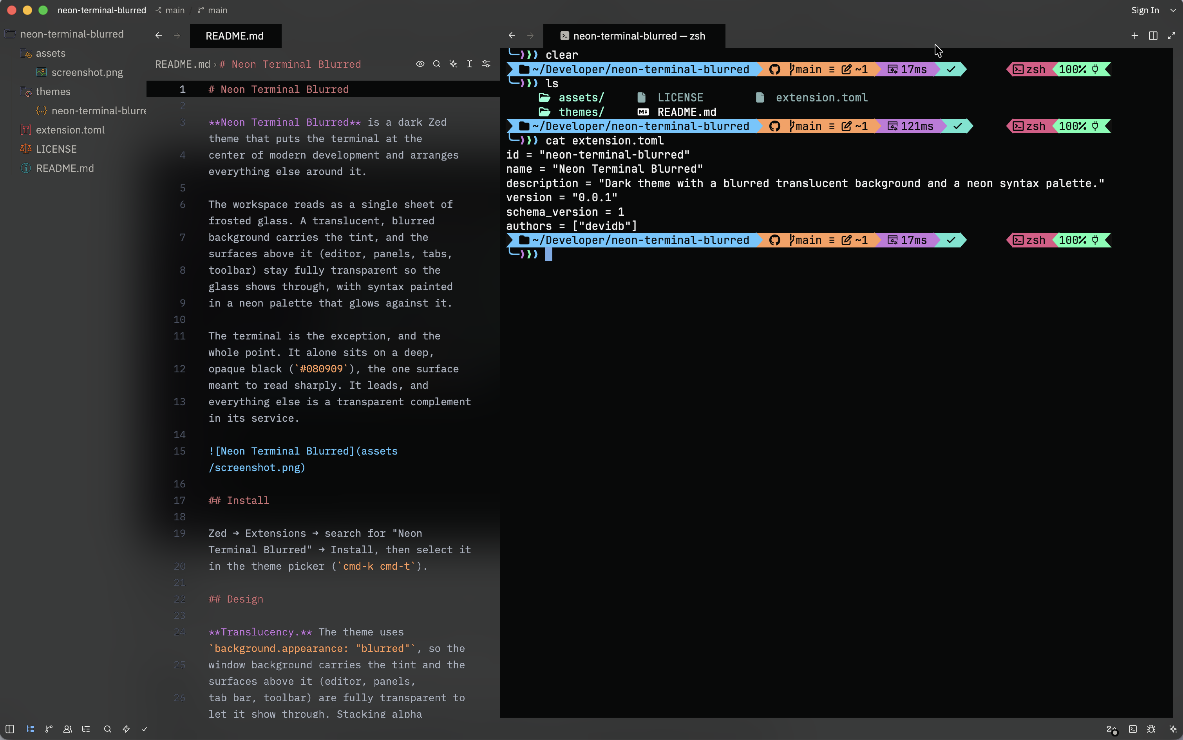Go back in README.md editor pane
Image resolution: width=1183 pixels, height=740 pixels.
pos(159,35)
